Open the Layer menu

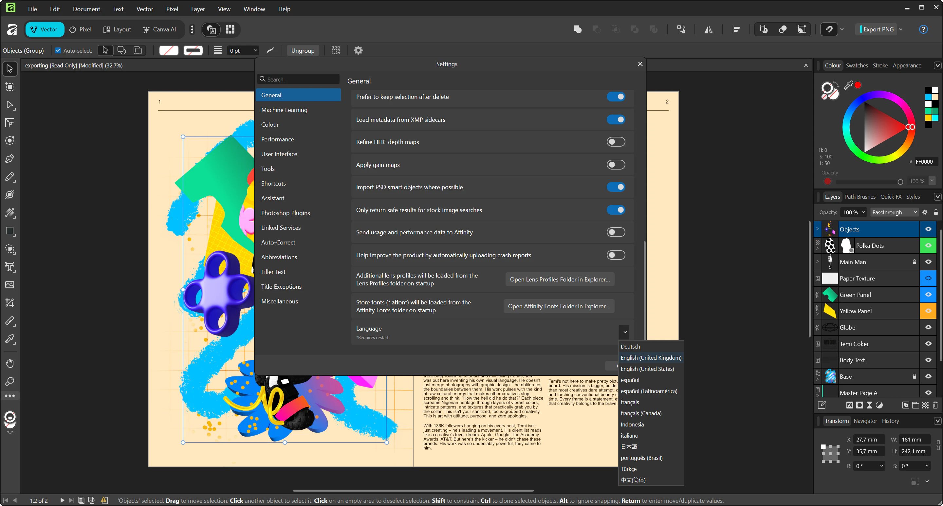pyautogui.click(x=198, y=9)
